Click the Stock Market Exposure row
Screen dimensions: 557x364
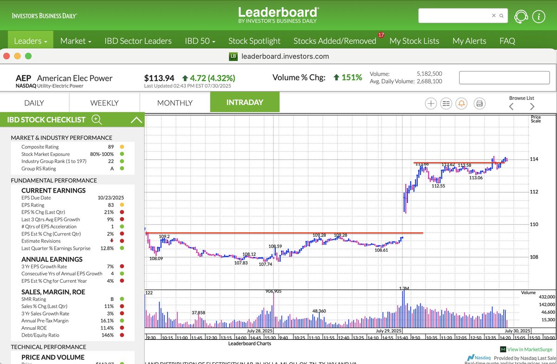(72, 154)
